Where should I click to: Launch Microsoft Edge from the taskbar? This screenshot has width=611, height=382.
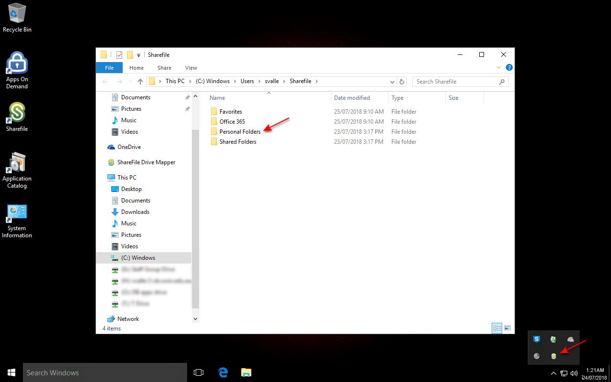(222, 372)
